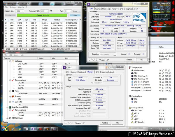This screenshot has width=175, height=137.
Task: Click Validate in CPU-Z Memory window
Action: click(x=105, y=123)
